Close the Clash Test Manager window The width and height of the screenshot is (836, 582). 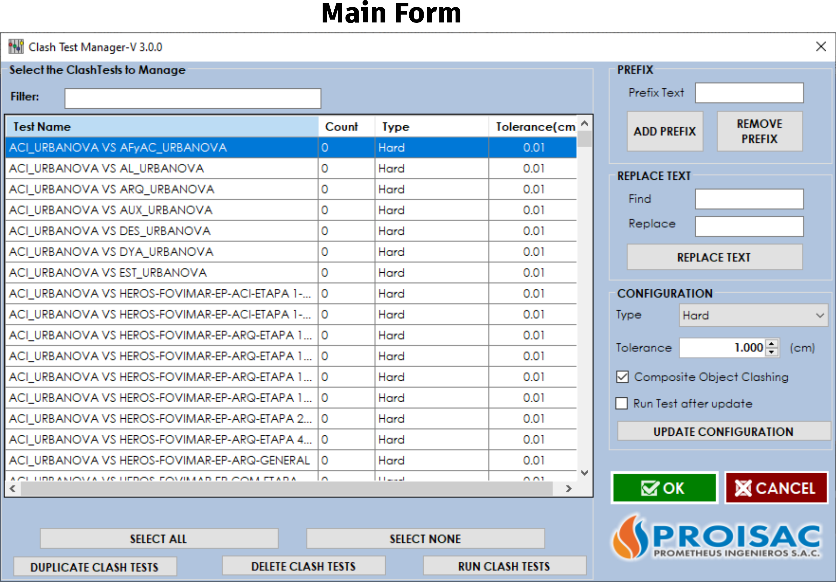point(821,46)
